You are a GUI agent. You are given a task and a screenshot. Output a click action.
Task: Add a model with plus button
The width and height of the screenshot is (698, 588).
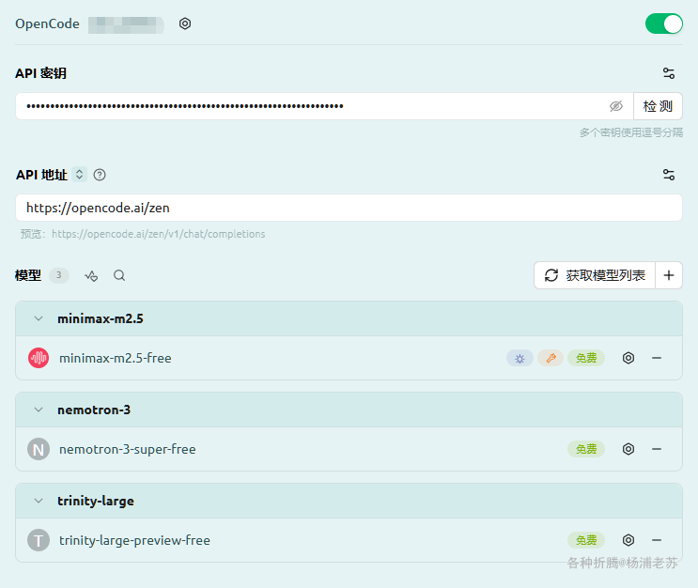coord(669,275)
